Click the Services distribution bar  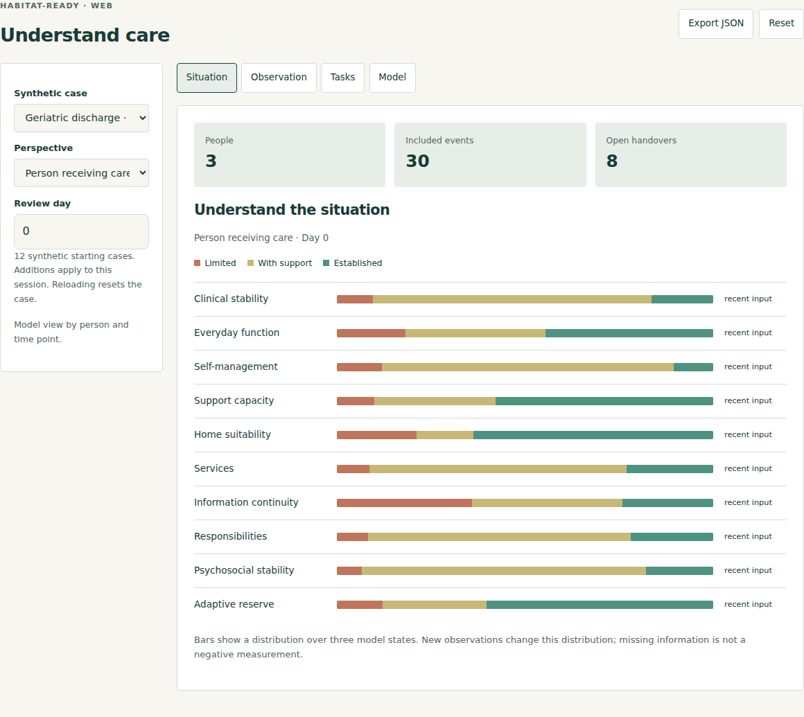coord(525,469)
